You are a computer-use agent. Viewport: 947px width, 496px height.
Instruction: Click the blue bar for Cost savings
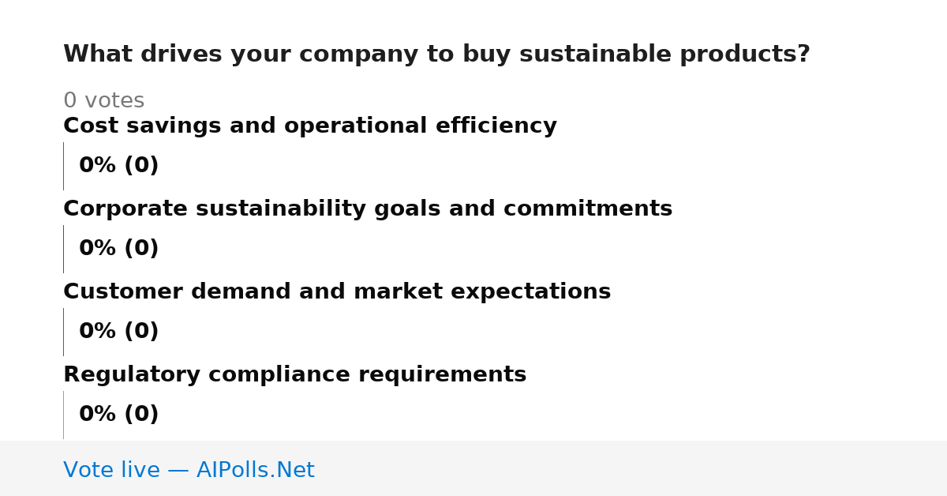pyautogui.click(x=63, y=166)
